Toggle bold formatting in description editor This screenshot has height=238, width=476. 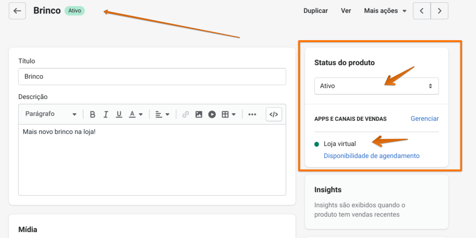93,114
